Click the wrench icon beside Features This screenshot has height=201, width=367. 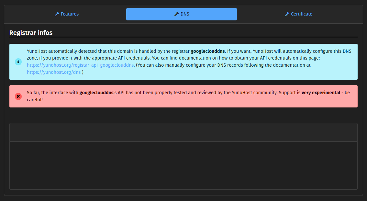pos(57,14)
